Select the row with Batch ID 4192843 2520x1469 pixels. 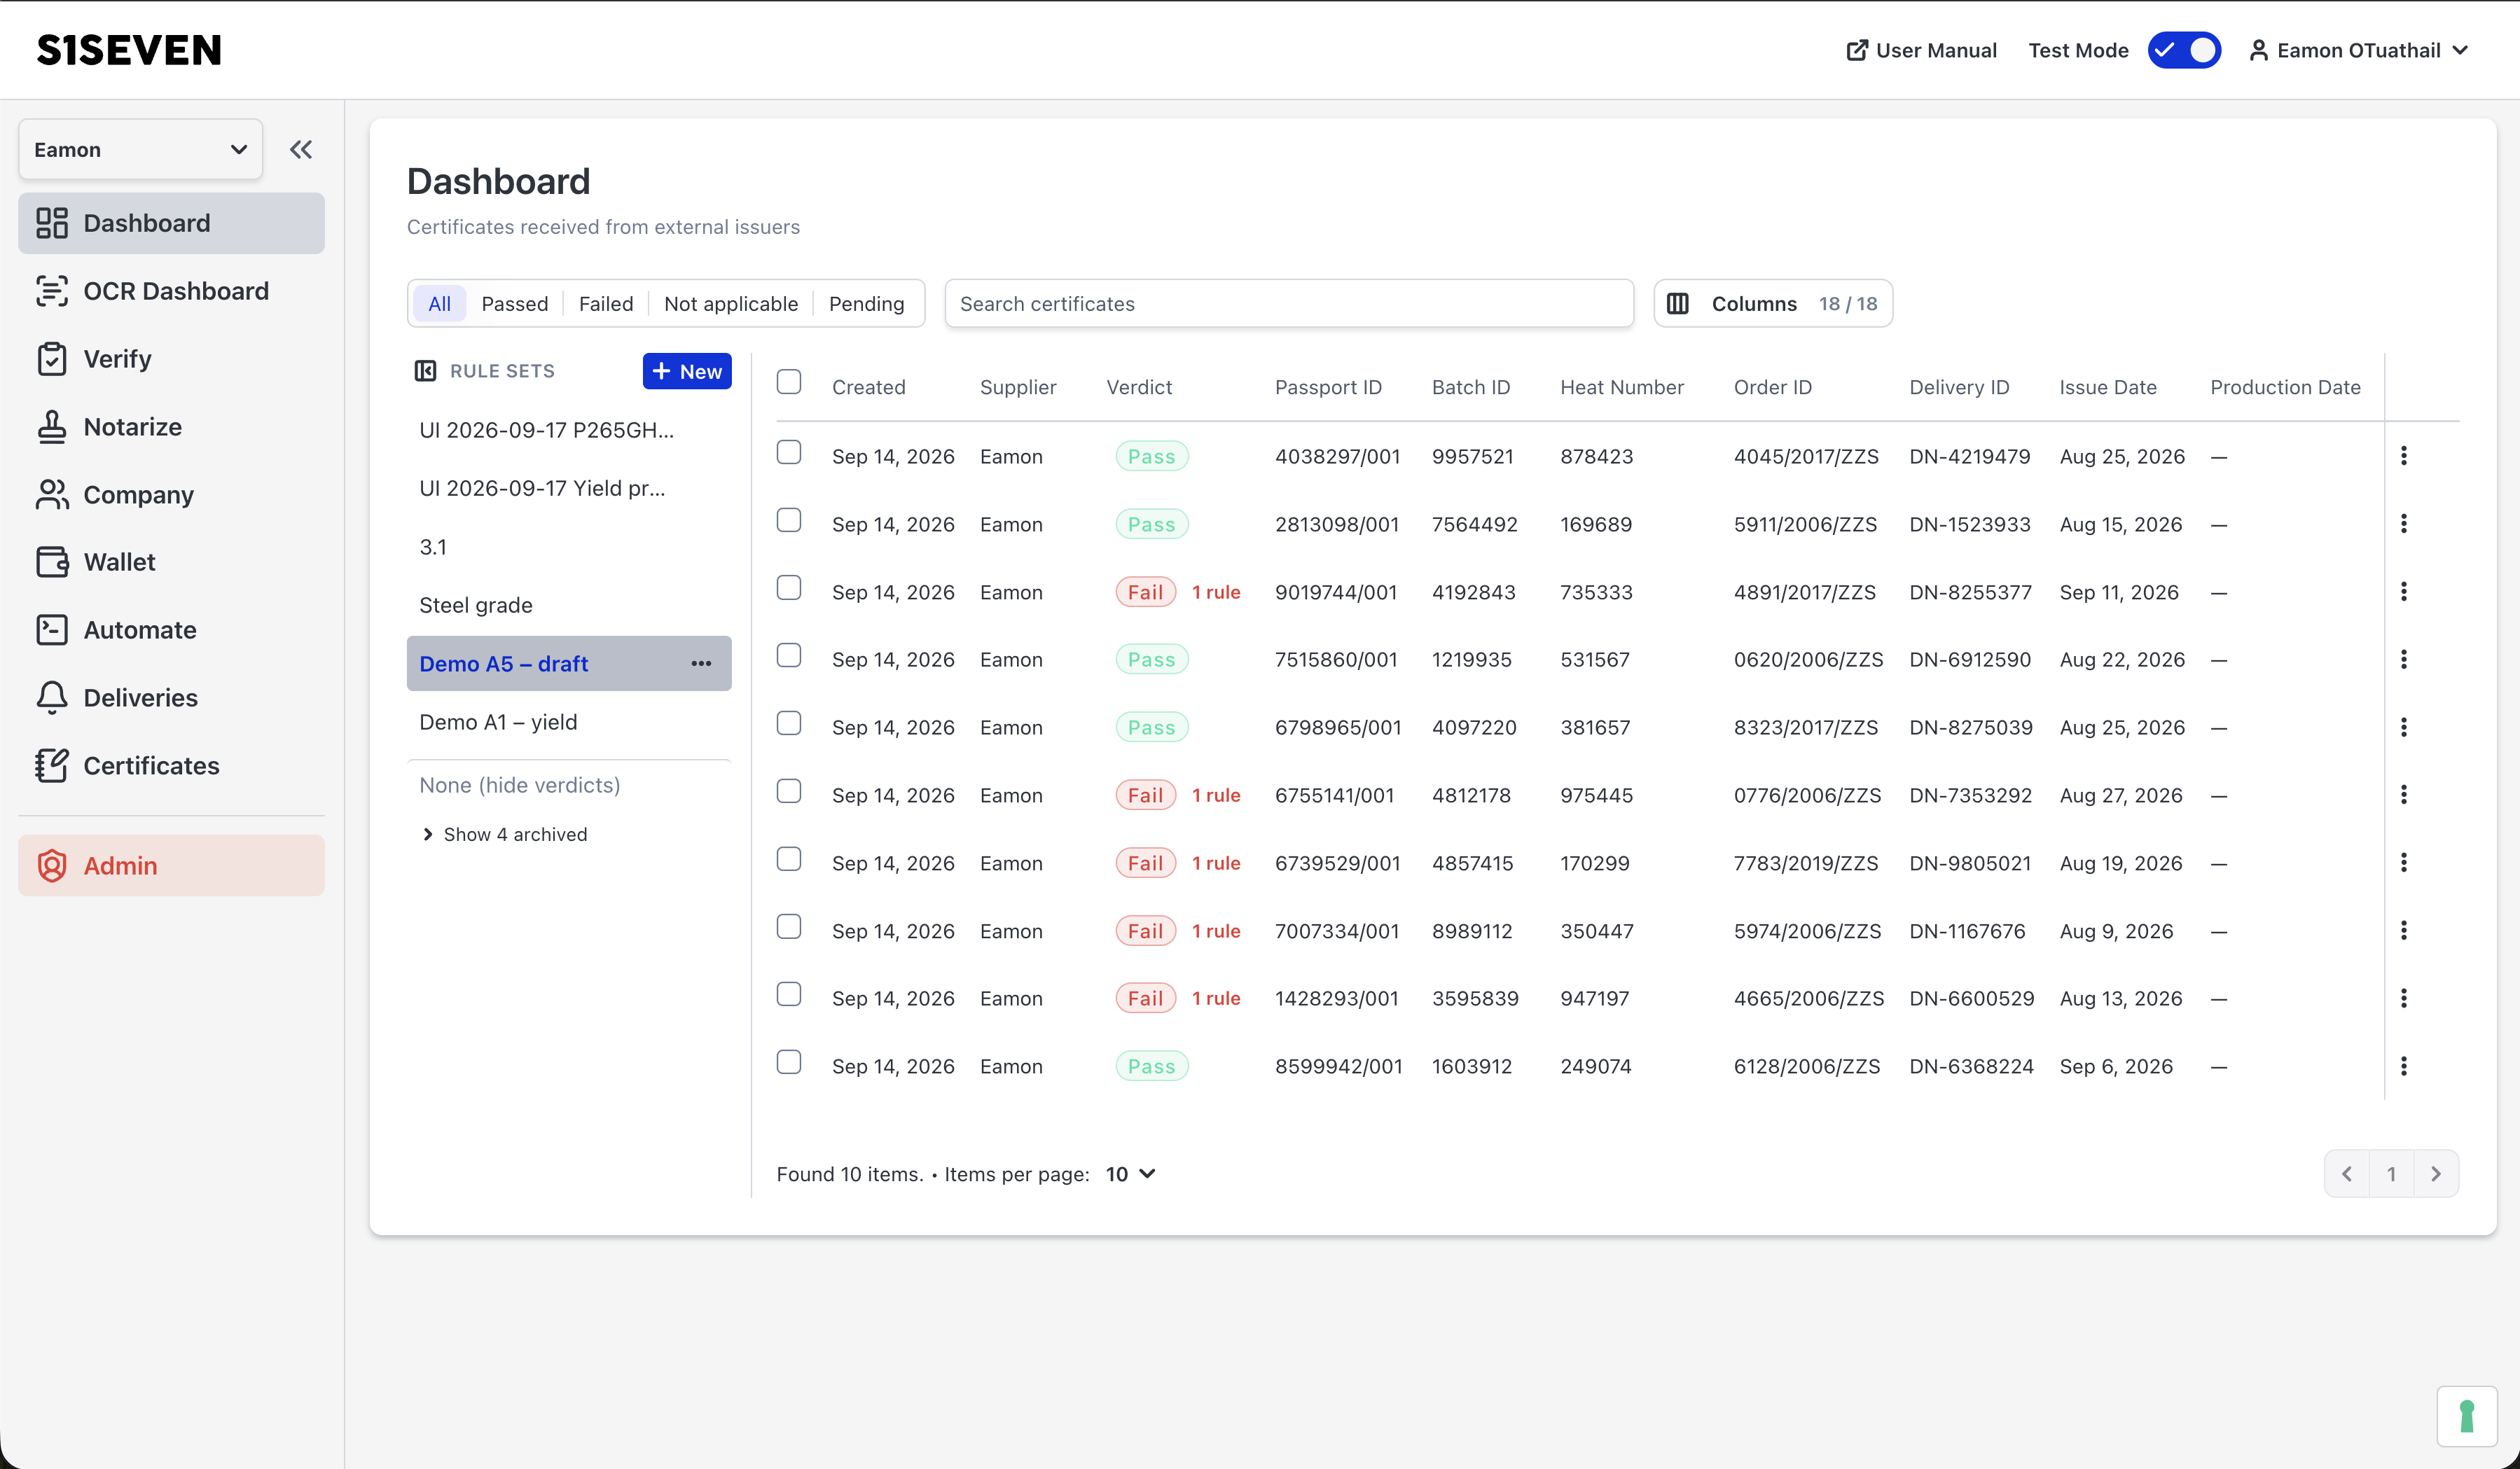point(789,588)
